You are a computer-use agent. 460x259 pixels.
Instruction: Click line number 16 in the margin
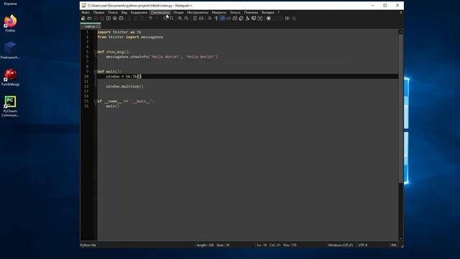(86, 106)
